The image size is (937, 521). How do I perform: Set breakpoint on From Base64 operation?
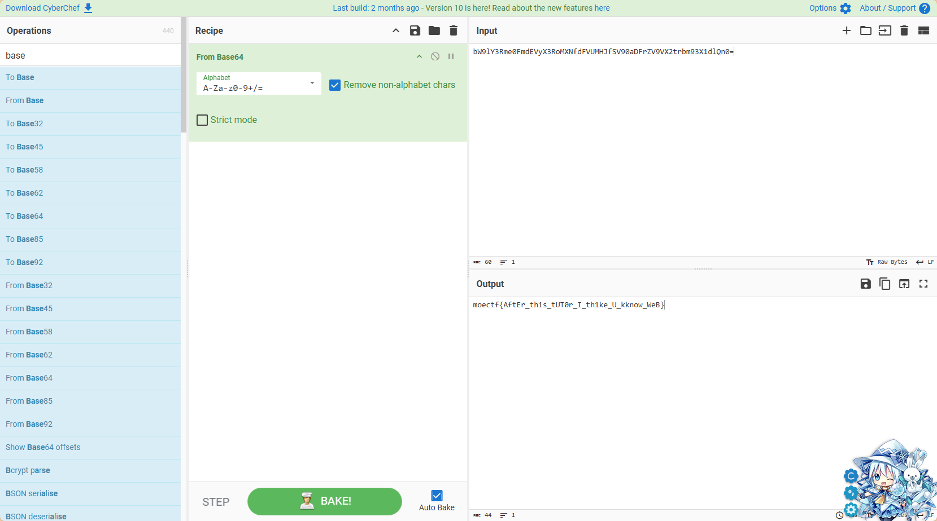tap(451, 56)
